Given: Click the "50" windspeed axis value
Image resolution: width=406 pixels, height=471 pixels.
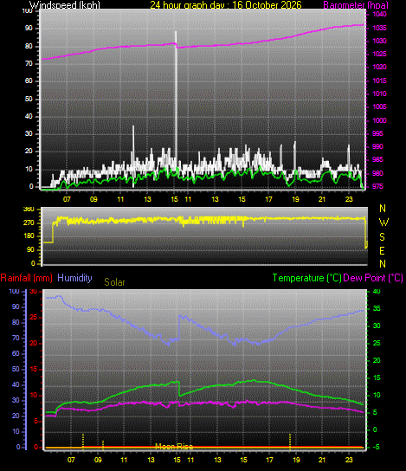Looking at the screenshot, I should pyautogui.click(x=29, y=99).
